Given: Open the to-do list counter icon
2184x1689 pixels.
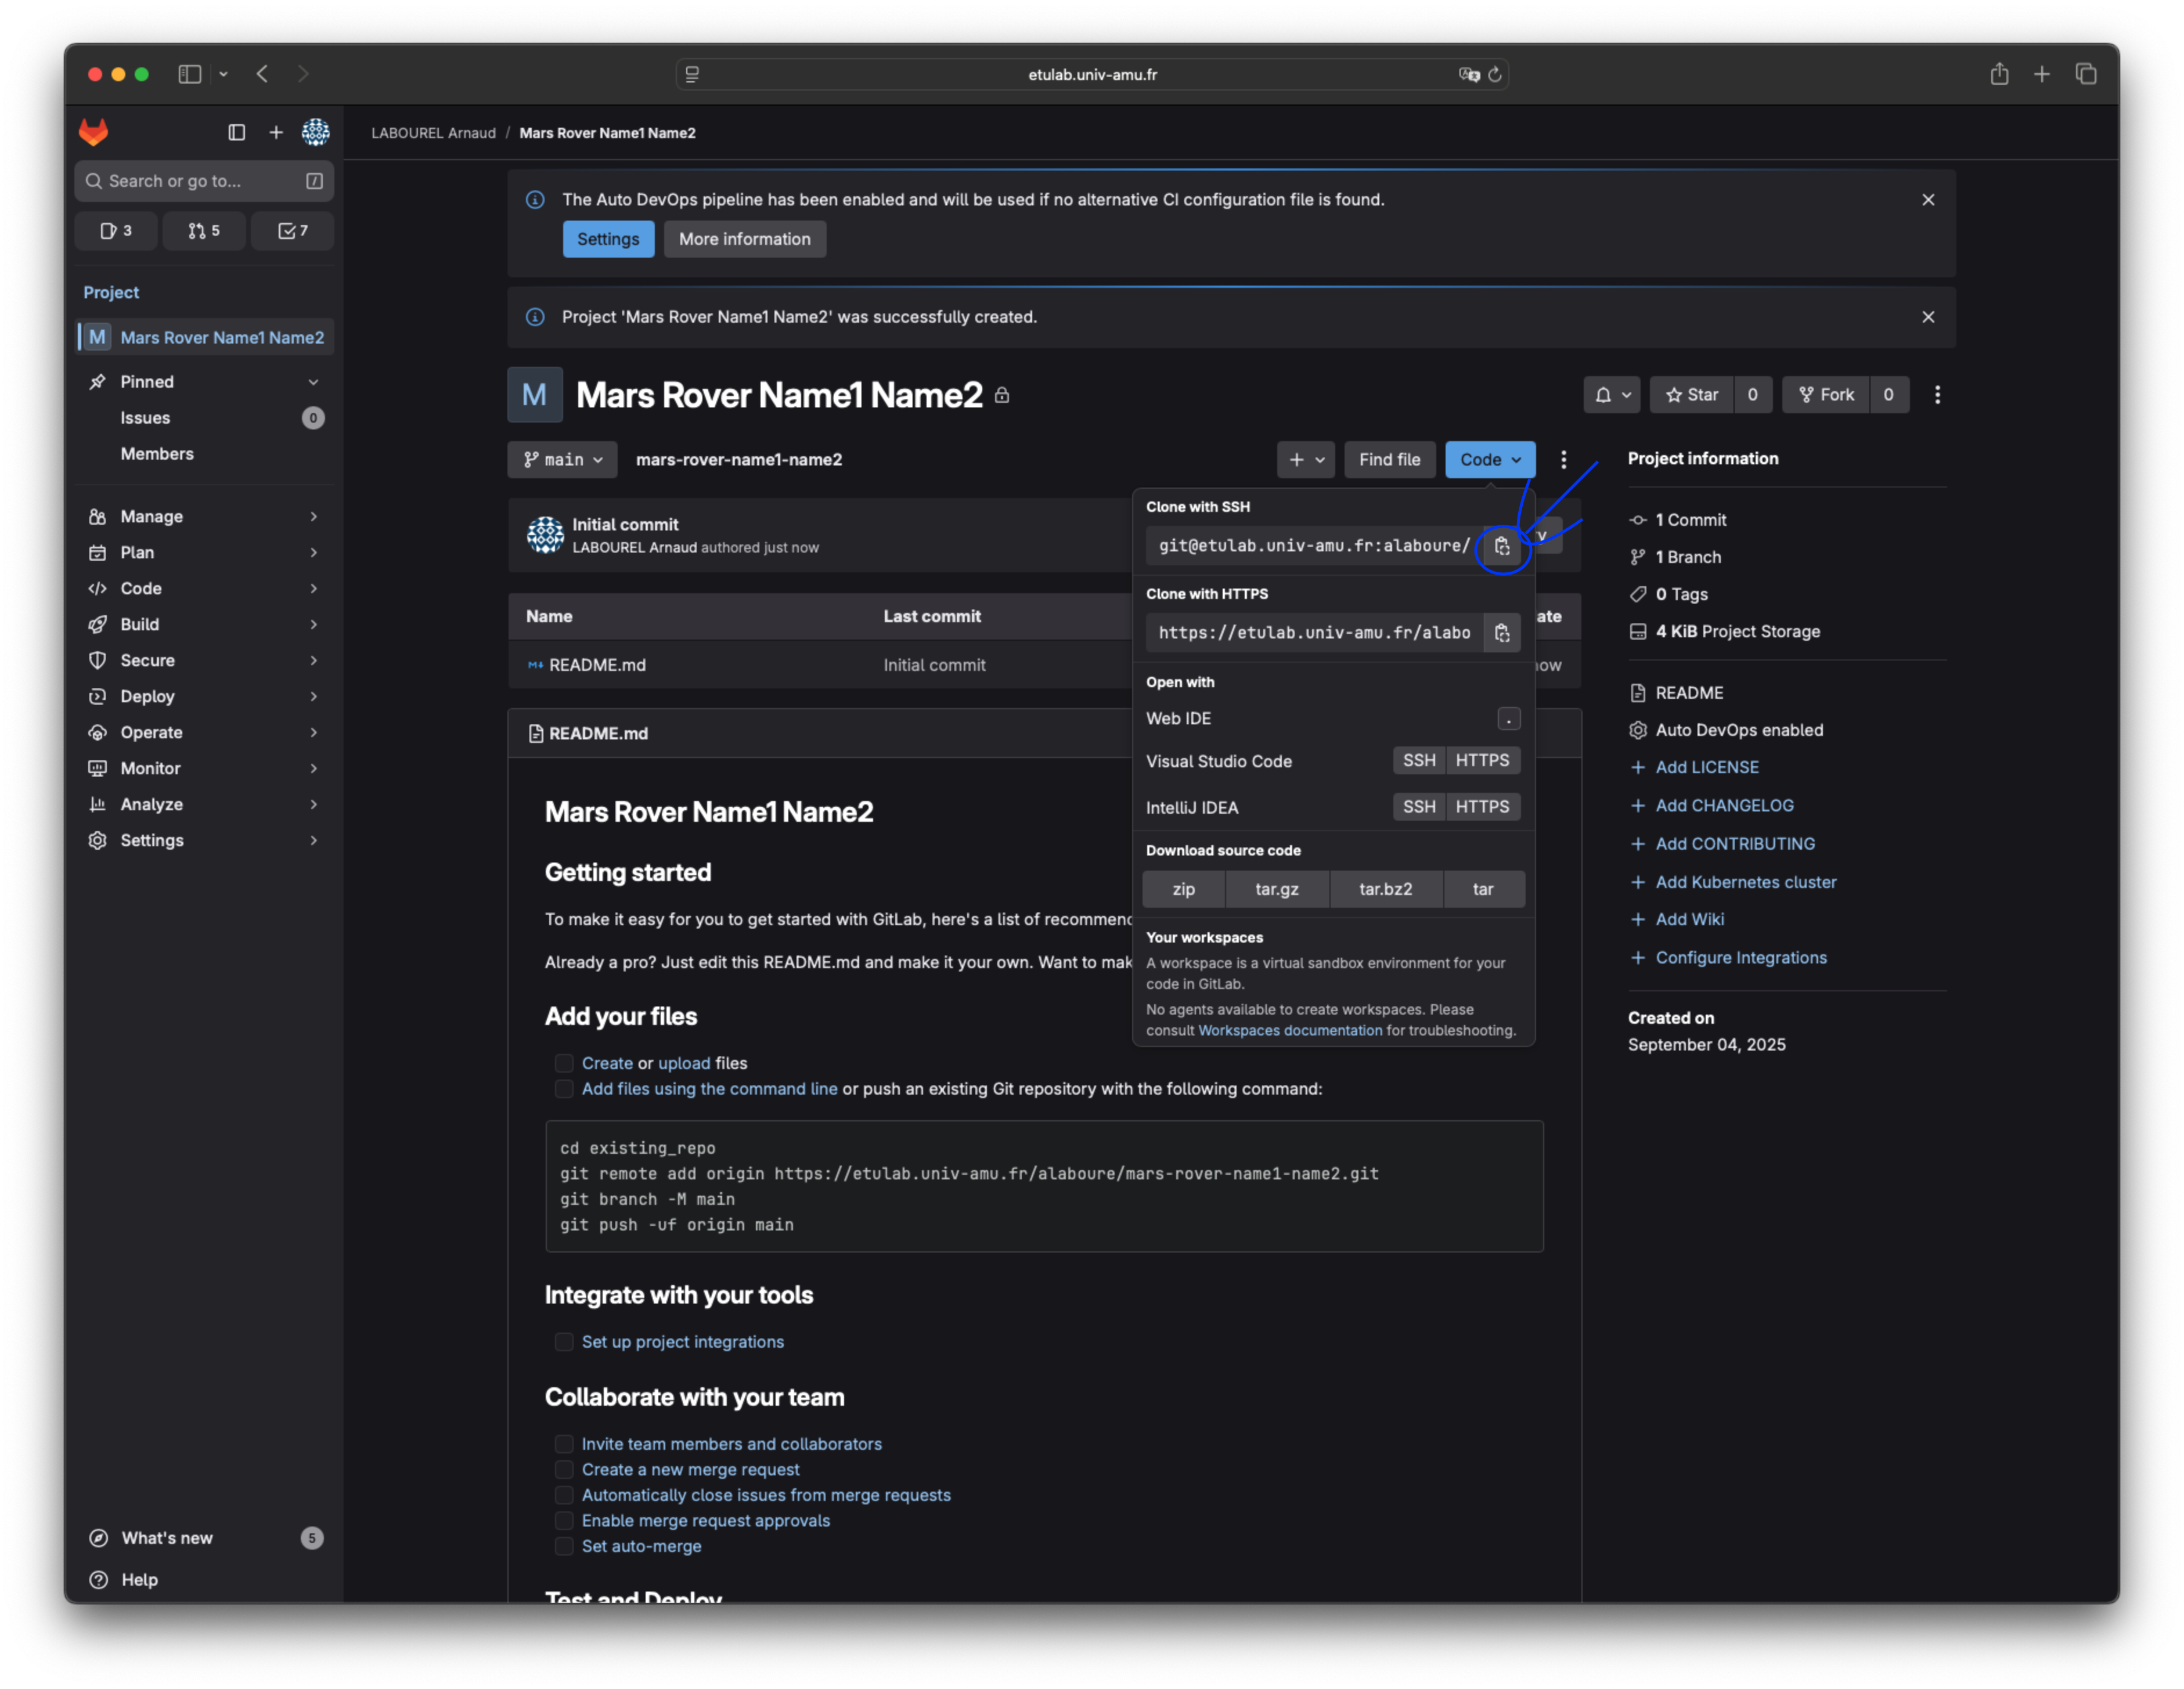Looking at the screenshot, I should 292,231.
